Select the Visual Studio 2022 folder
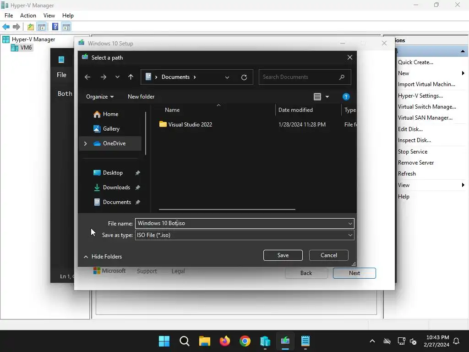Viewport: 469px width, 352px height. [x=190, y=125]
